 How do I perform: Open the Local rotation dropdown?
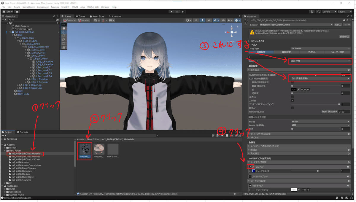[x=83, y=20]
